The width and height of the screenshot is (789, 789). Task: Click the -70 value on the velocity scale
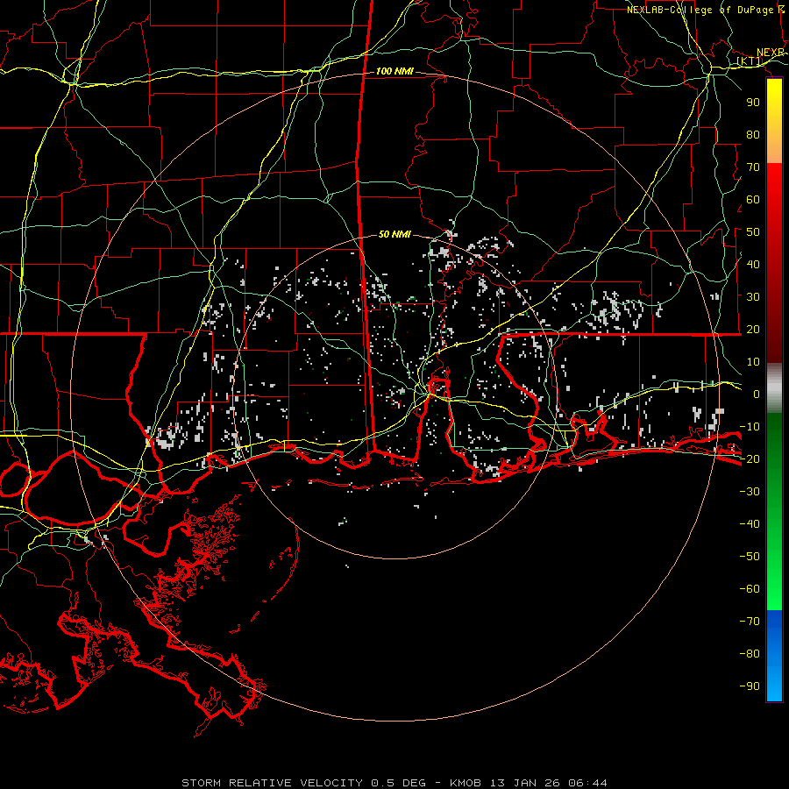coord(750,622)
